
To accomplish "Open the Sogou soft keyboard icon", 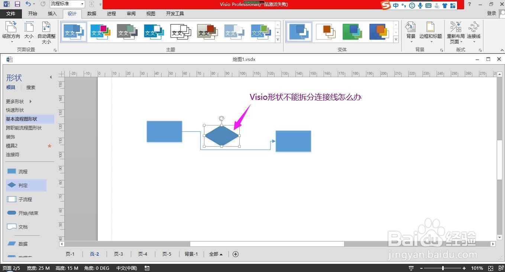I will [x=428, y=5].
